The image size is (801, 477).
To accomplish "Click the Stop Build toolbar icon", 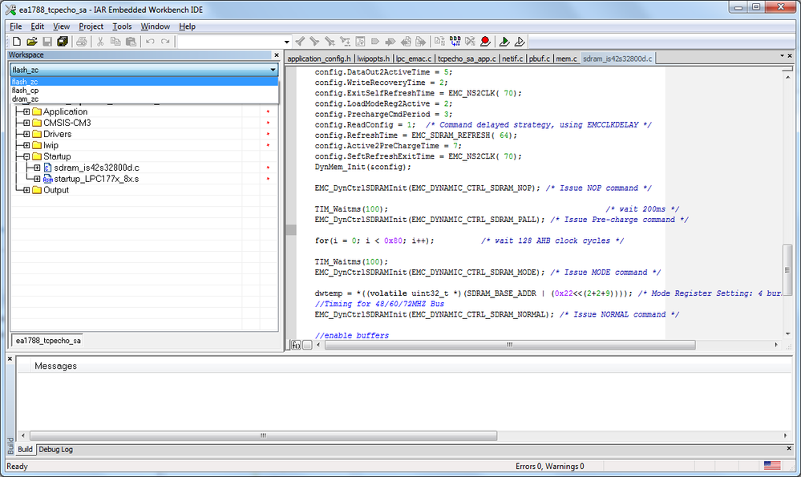I will click(470, 42).
